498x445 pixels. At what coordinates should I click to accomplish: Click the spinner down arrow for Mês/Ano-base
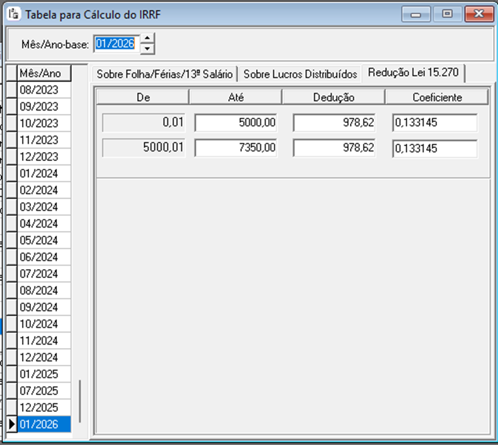[x=148, y=48]
